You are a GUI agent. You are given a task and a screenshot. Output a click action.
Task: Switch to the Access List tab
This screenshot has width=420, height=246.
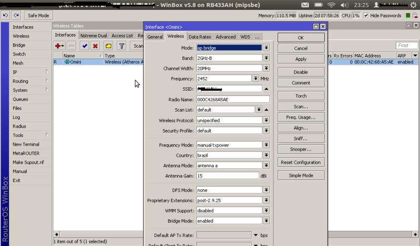point(122,36)
